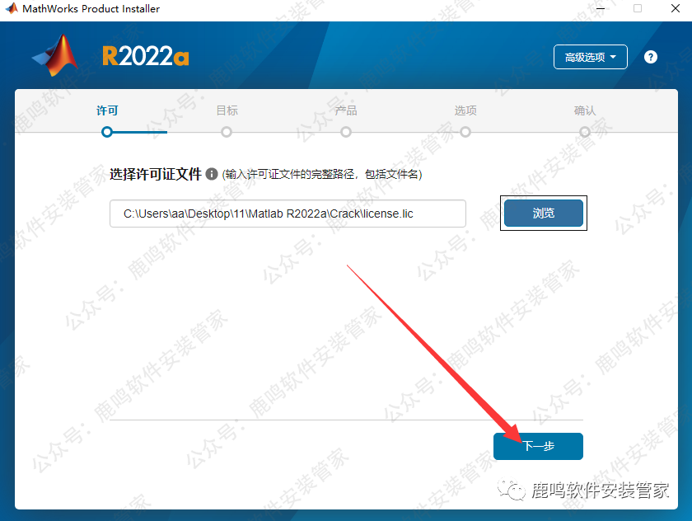The height and width of the screenshot is (521, 692).
Task: Click the 下一步 next button
Action: pyautogui.click(x=539, y=446)
